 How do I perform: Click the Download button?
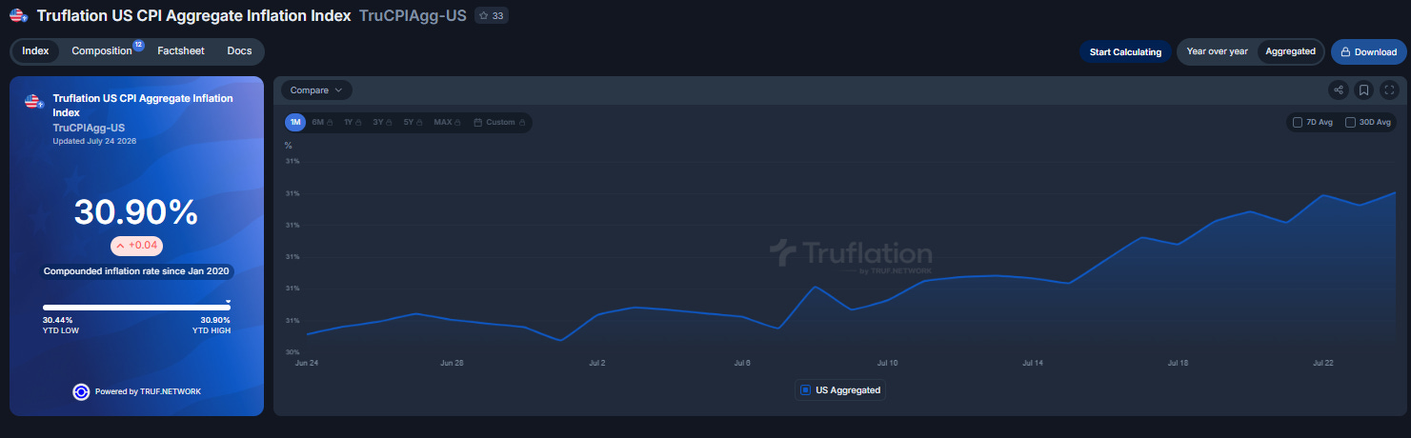(x=1368, y=52)
